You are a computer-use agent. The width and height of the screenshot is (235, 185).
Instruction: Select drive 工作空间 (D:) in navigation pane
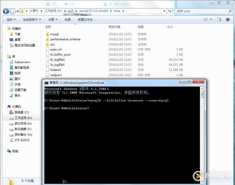click(x=23, y=118)
